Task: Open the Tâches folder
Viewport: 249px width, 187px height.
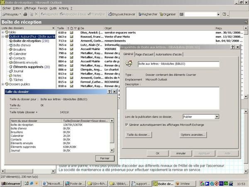Action: (x=18, y=80)
